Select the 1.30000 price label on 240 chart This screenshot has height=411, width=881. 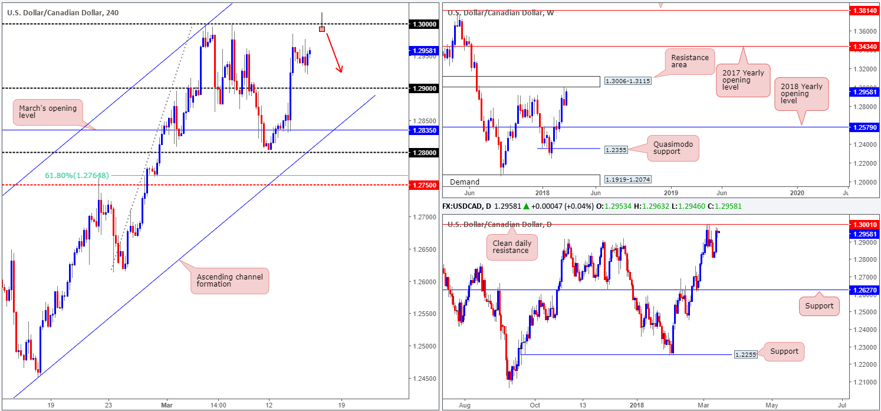423,24
